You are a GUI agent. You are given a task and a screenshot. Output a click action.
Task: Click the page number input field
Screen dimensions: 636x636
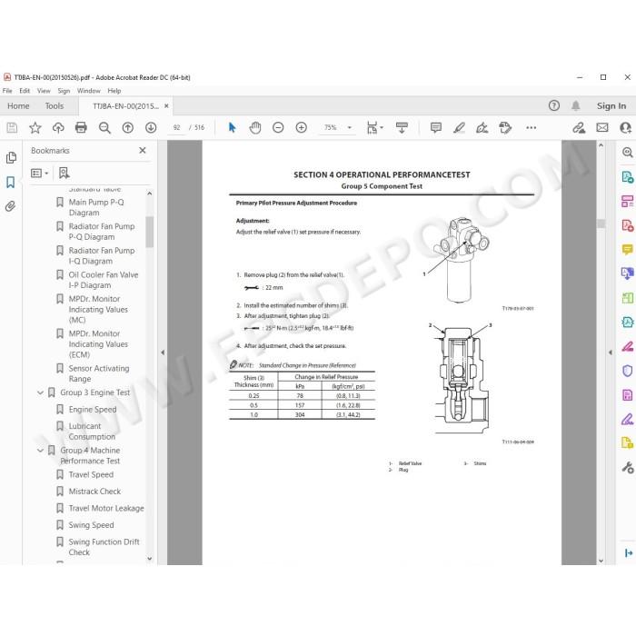coord(176,128)
